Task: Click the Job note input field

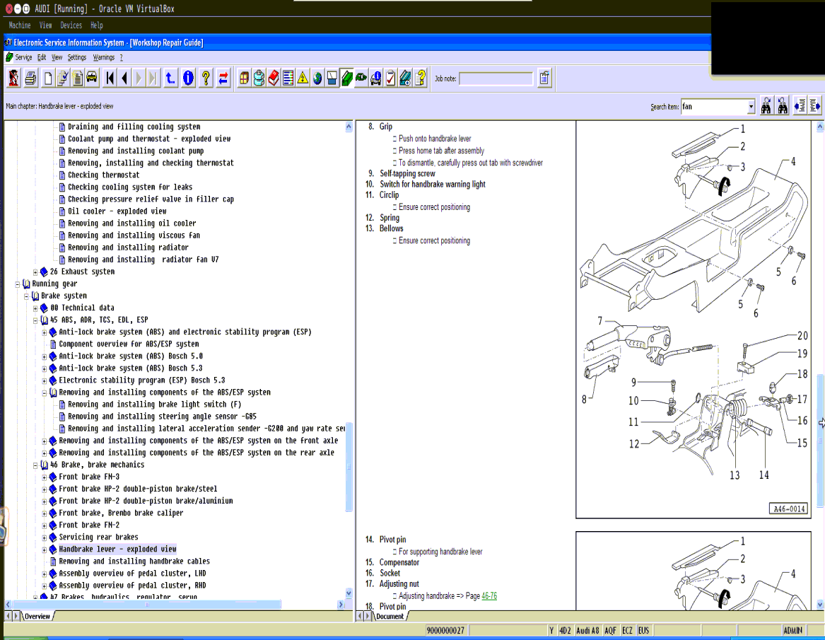Action: [x=496, y=79]
